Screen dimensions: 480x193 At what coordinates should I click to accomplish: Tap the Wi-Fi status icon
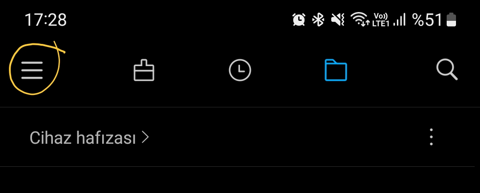coord(360,20)
